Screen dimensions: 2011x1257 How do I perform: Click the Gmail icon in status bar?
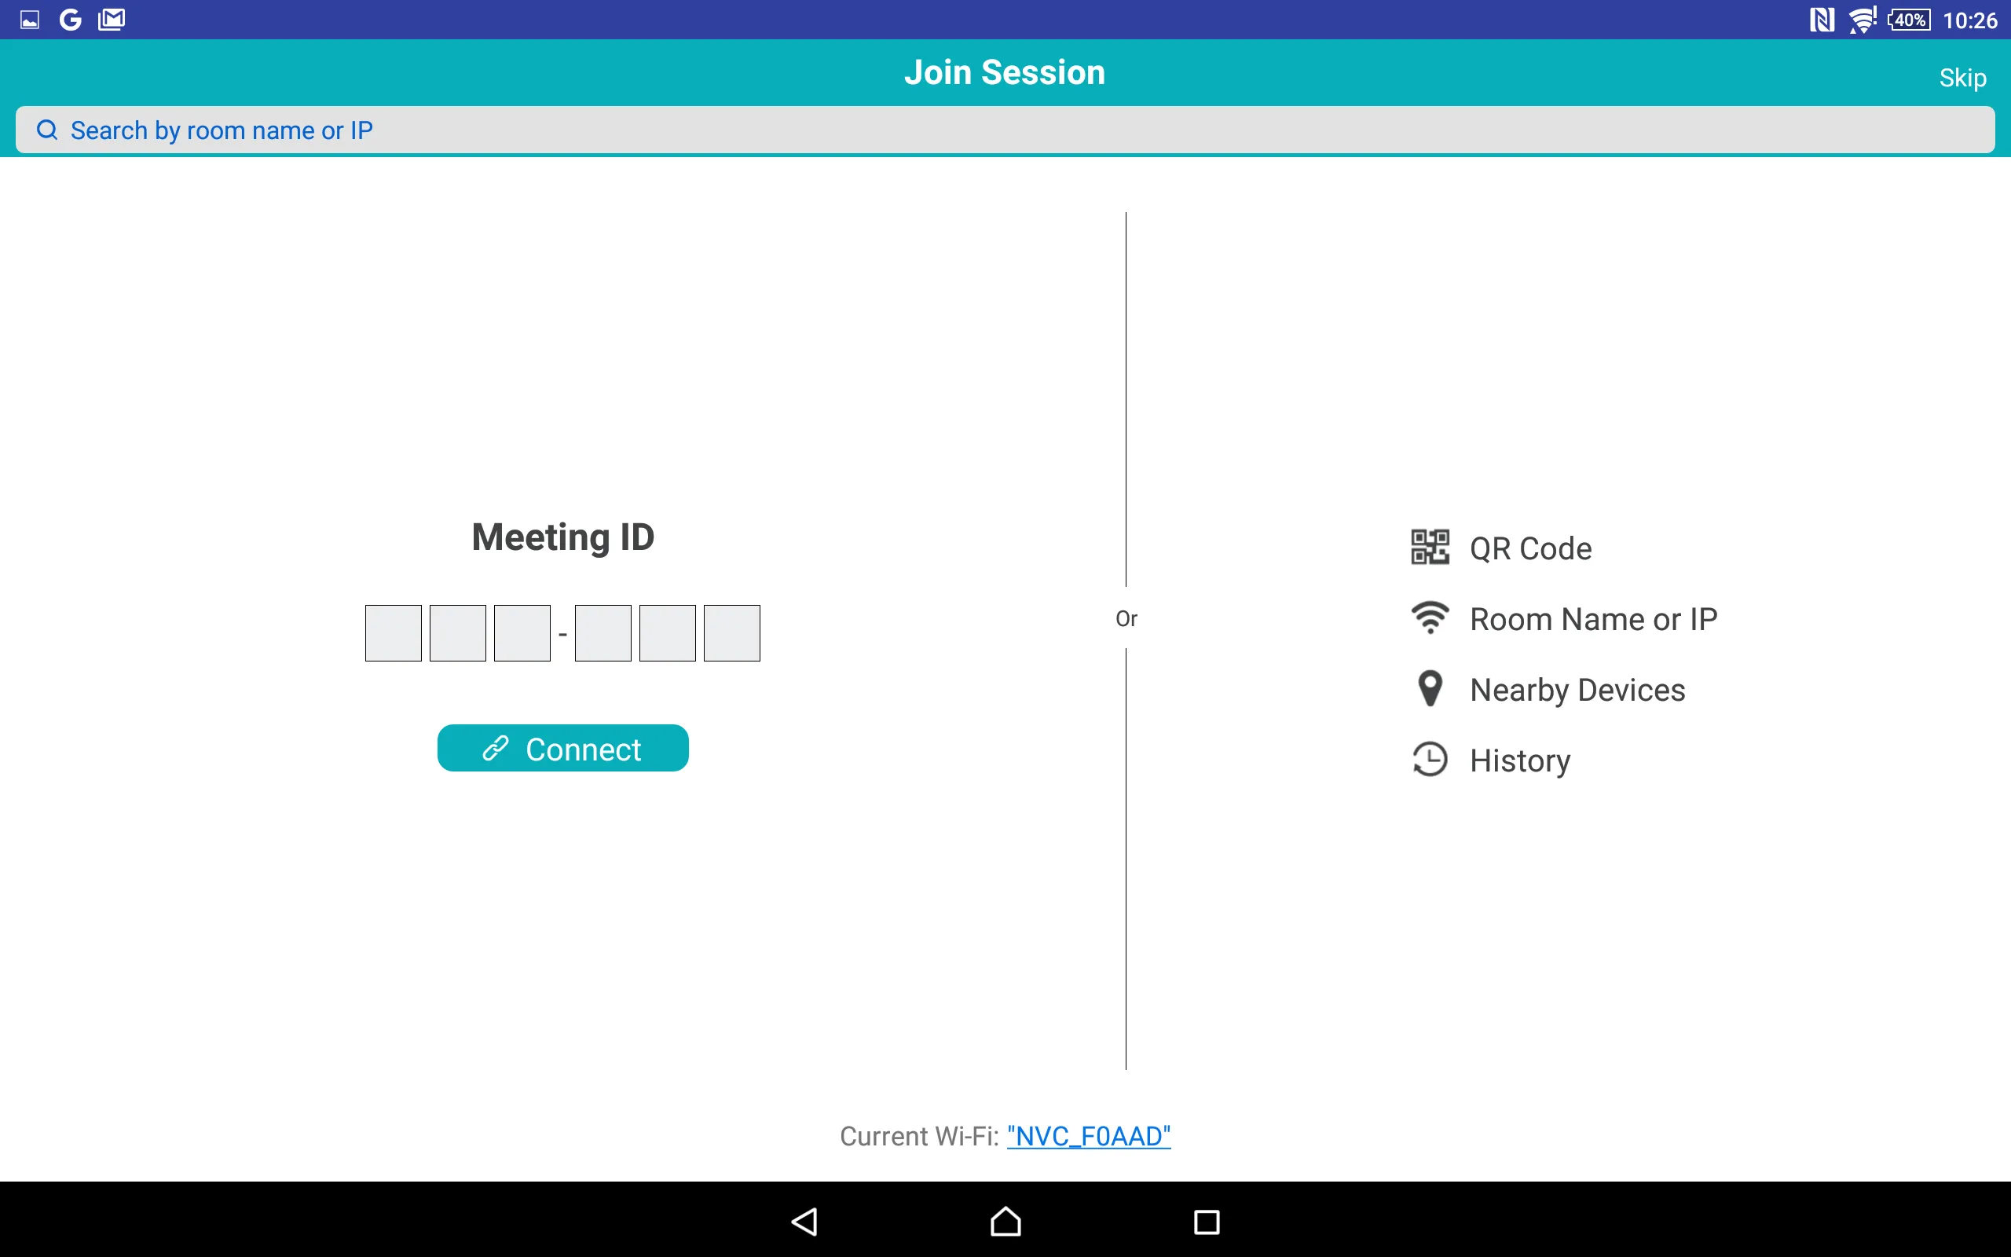[112, 17]
